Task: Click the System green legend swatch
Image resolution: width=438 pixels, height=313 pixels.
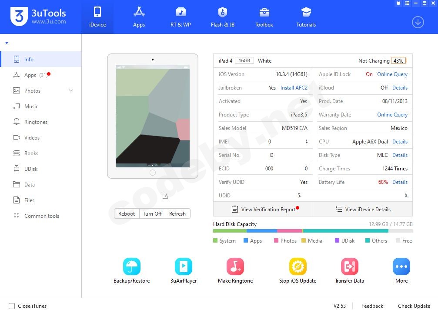Action: click(215, 240)
